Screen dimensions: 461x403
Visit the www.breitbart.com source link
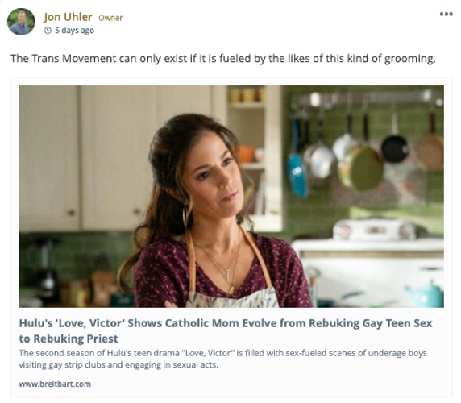click(x=55, y=384)
